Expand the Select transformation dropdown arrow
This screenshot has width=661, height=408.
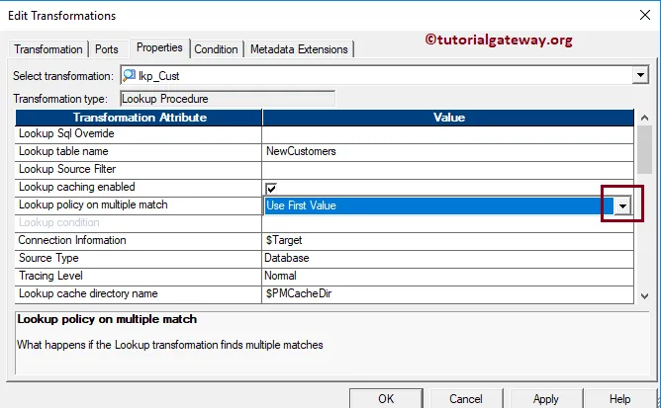pos(640,75)
